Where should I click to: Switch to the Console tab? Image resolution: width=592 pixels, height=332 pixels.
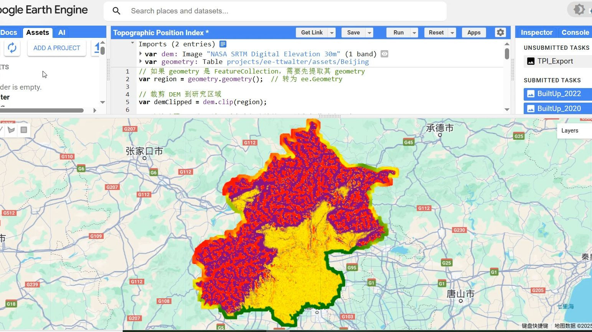tap(575, 33)
